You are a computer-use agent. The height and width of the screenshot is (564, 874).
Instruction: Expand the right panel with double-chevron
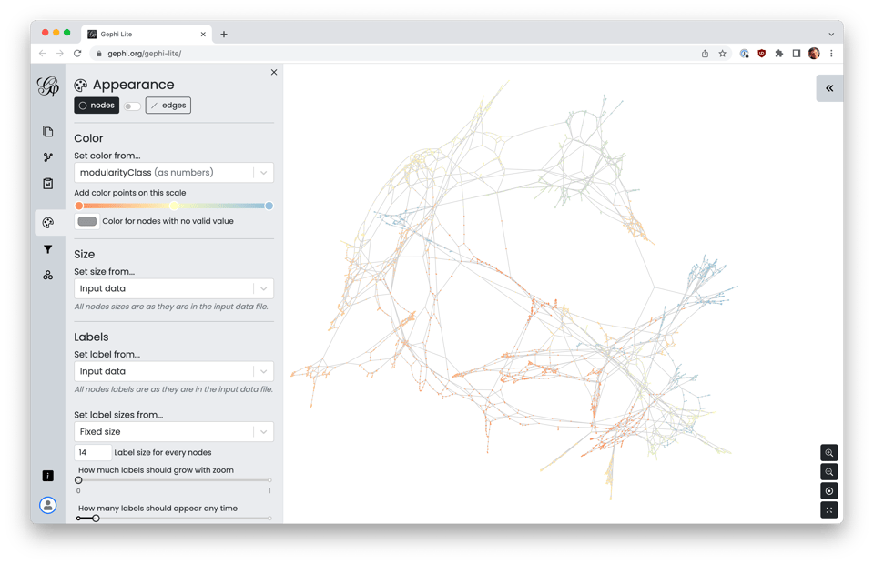click(829, 88)
